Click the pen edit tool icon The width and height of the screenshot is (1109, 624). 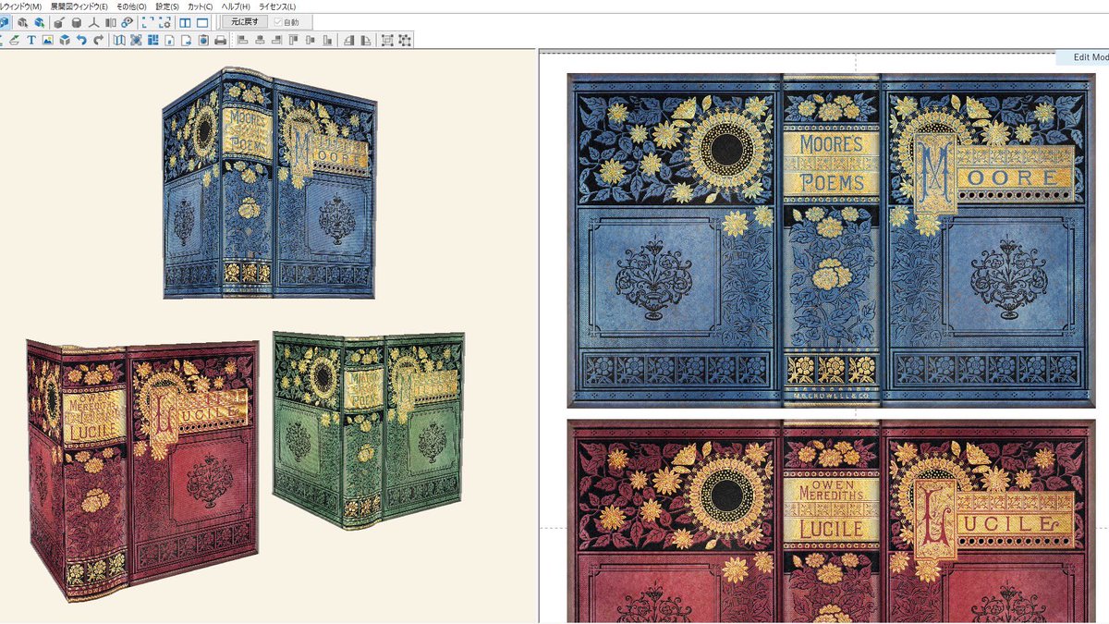[x=14, y=40]
